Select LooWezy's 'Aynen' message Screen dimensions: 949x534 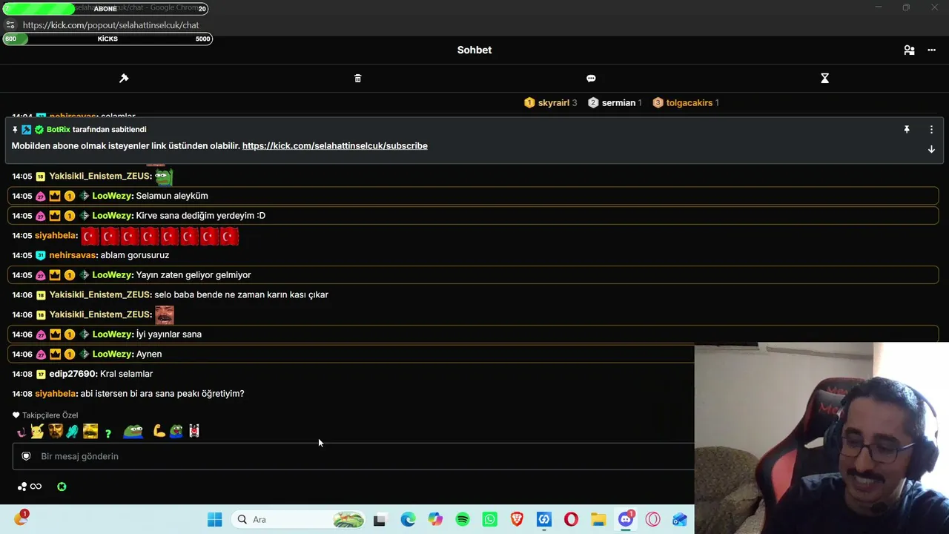[x=149, y=355]
